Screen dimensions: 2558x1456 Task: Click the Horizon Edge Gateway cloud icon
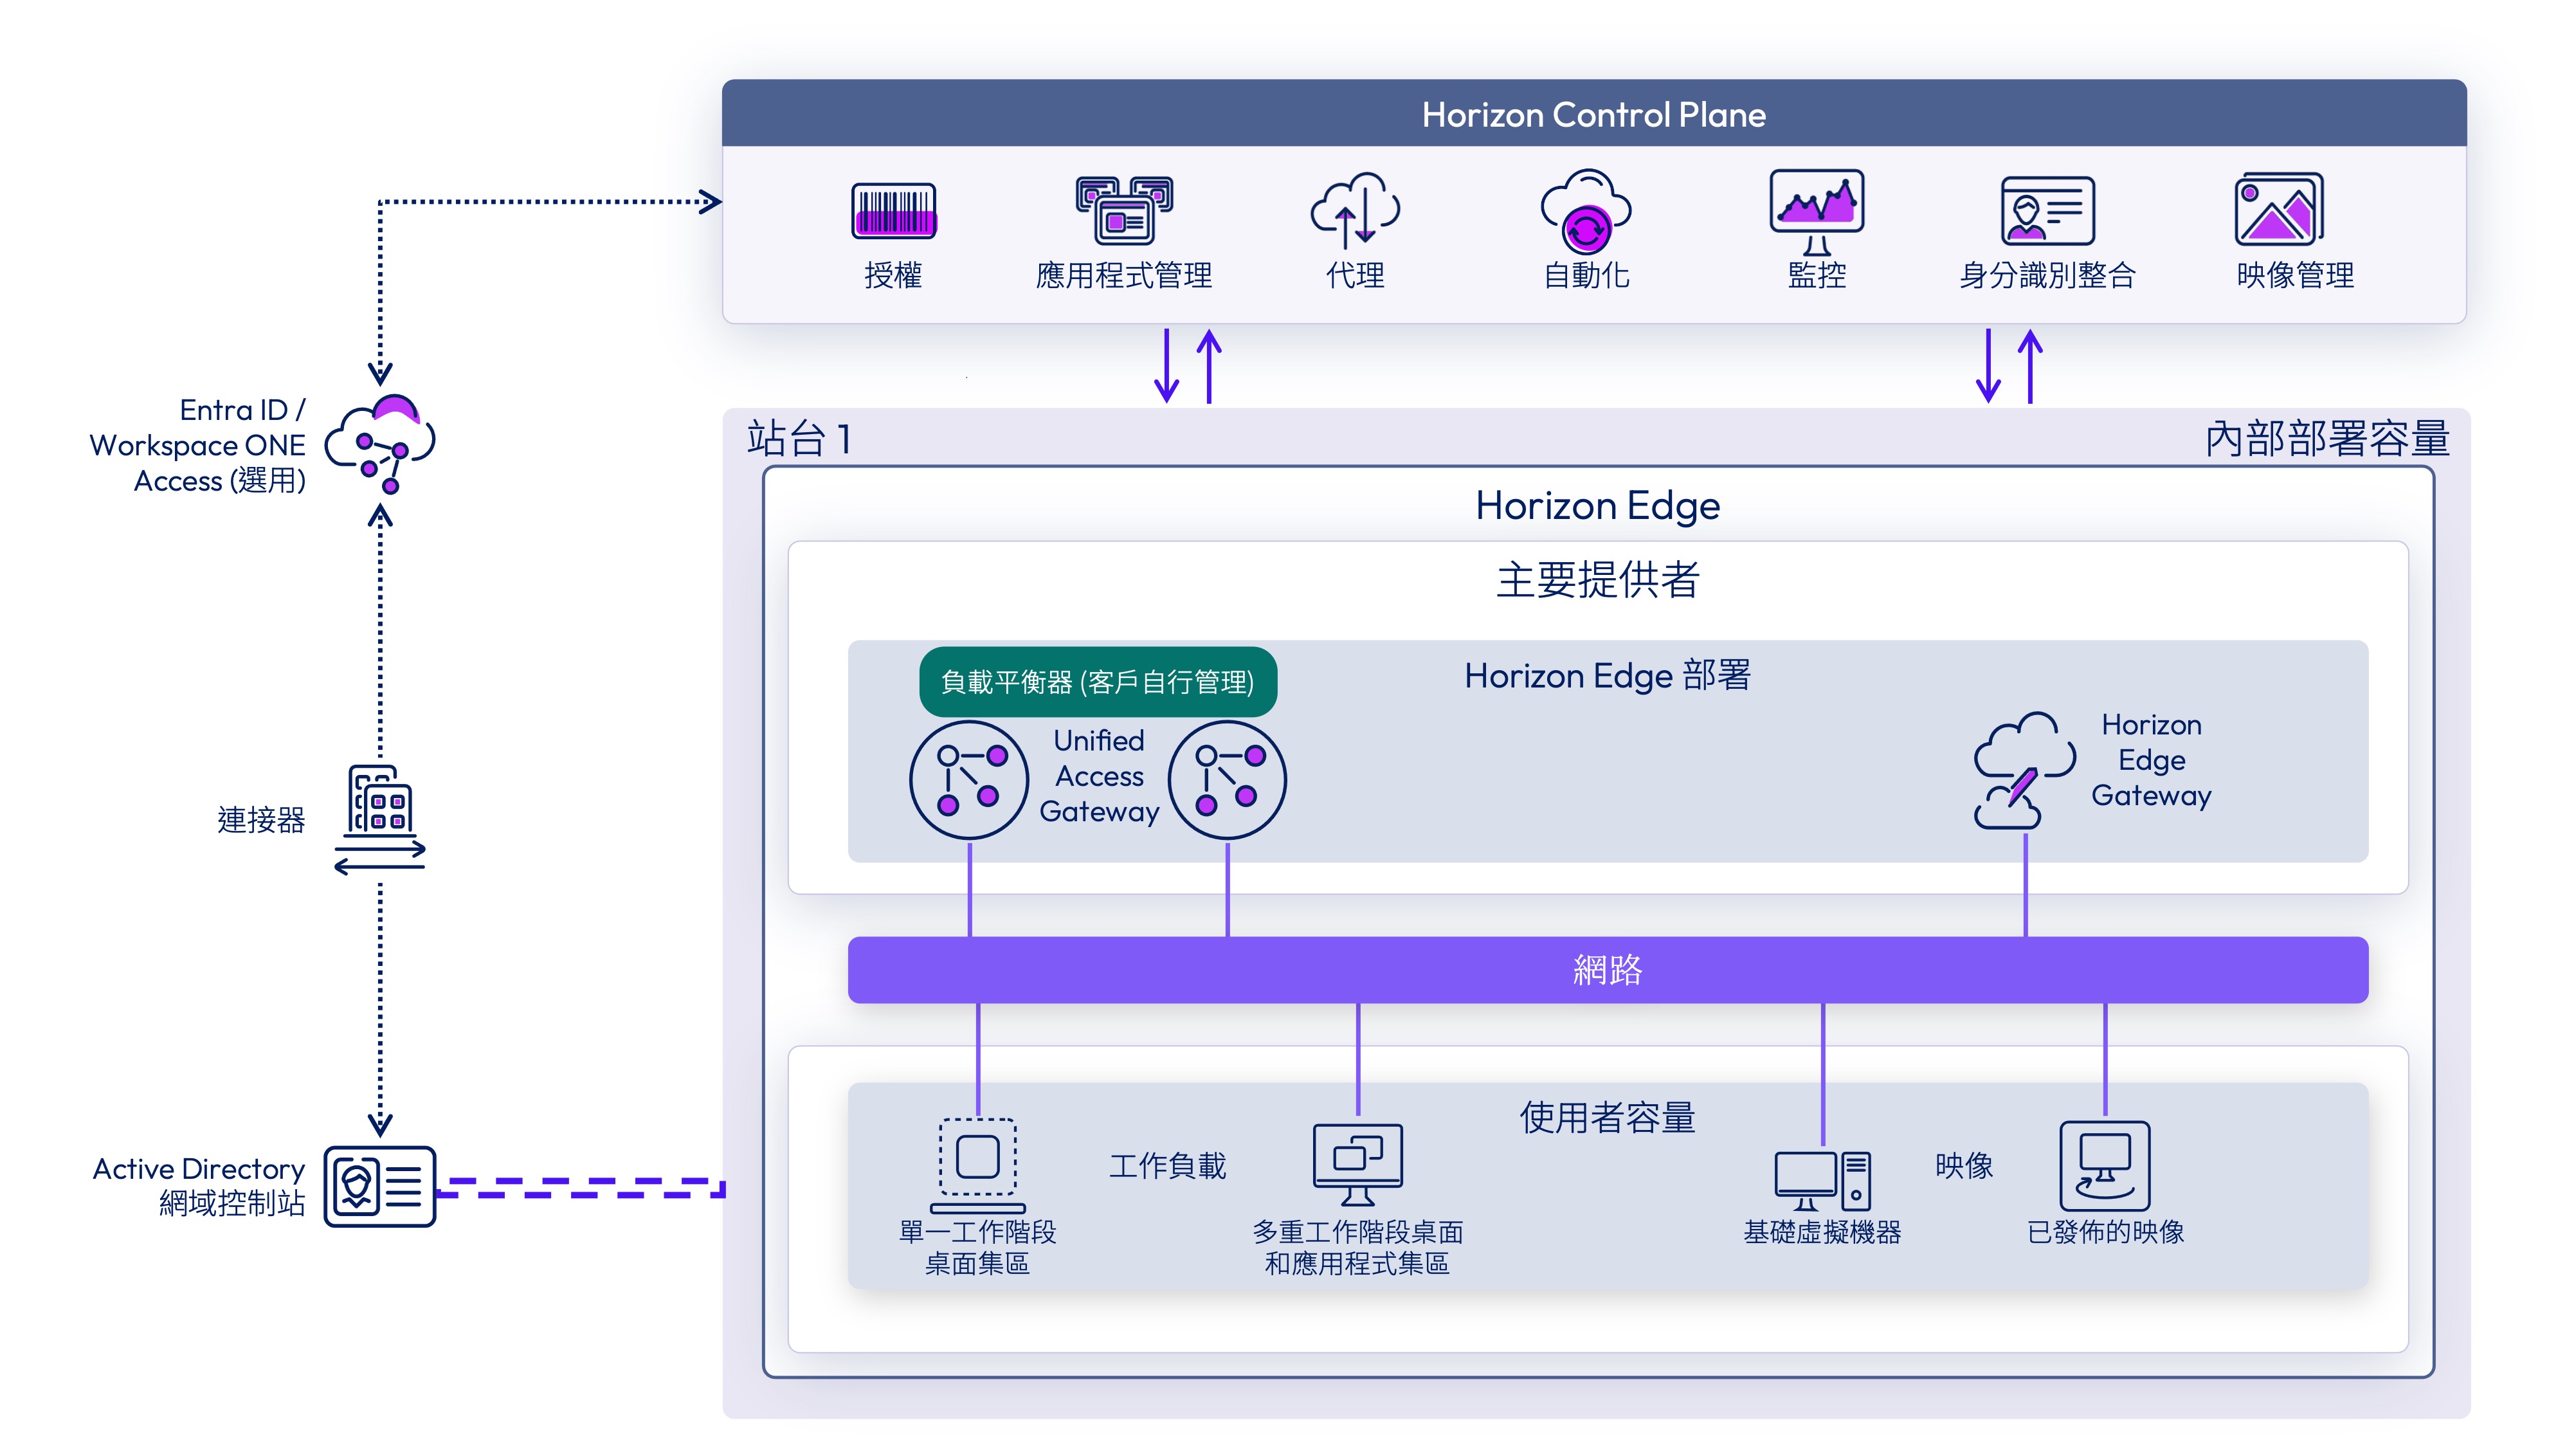[2024, 770]
